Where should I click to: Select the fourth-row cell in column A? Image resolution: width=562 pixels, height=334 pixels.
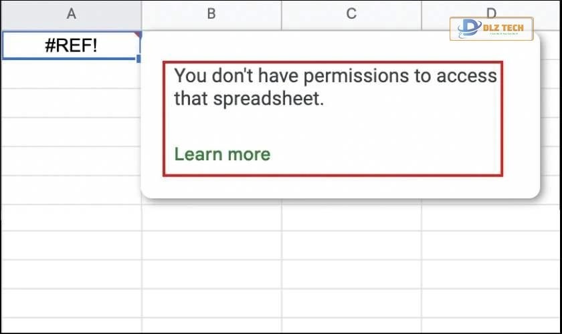[70, 132]
